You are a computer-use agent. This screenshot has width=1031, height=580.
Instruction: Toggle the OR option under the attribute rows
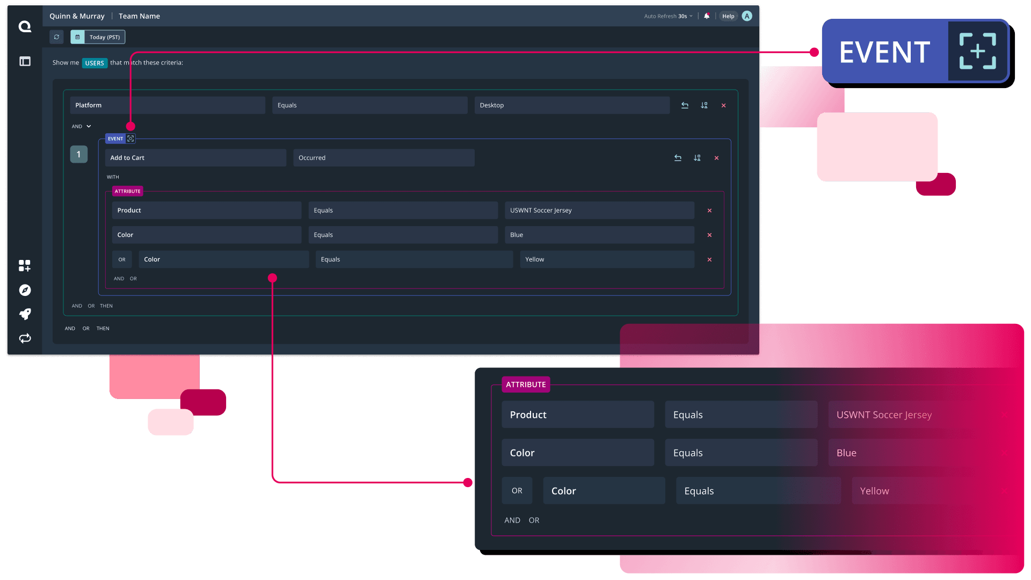click(133, 278)
